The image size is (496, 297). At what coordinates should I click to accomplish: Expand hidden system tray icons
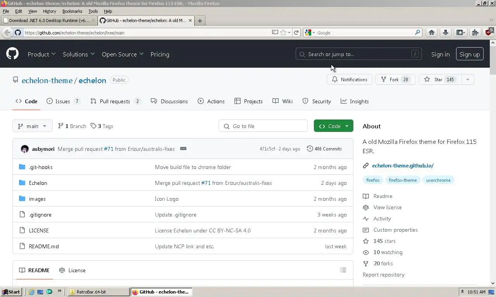462,292
